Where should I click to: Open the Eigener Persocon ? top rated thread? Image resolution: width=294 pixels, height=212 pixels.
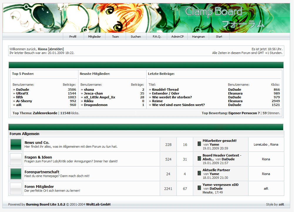pyautogui.click(x=244, y=113)
